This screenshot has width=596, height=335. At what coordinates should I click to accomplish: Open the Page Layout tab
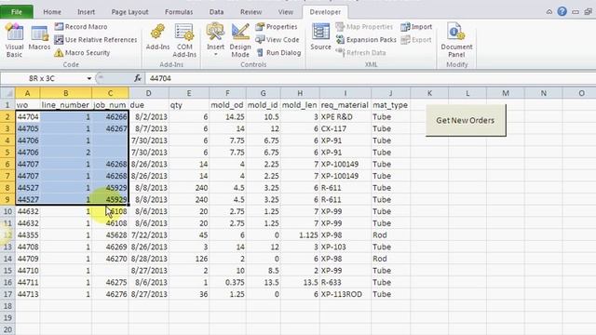129,12
